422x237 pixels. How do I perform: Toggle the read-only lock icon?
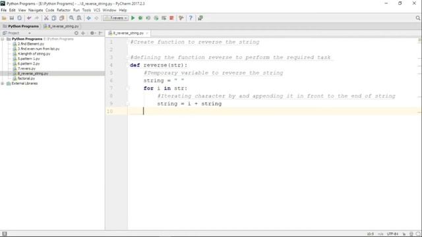(404, 234)
